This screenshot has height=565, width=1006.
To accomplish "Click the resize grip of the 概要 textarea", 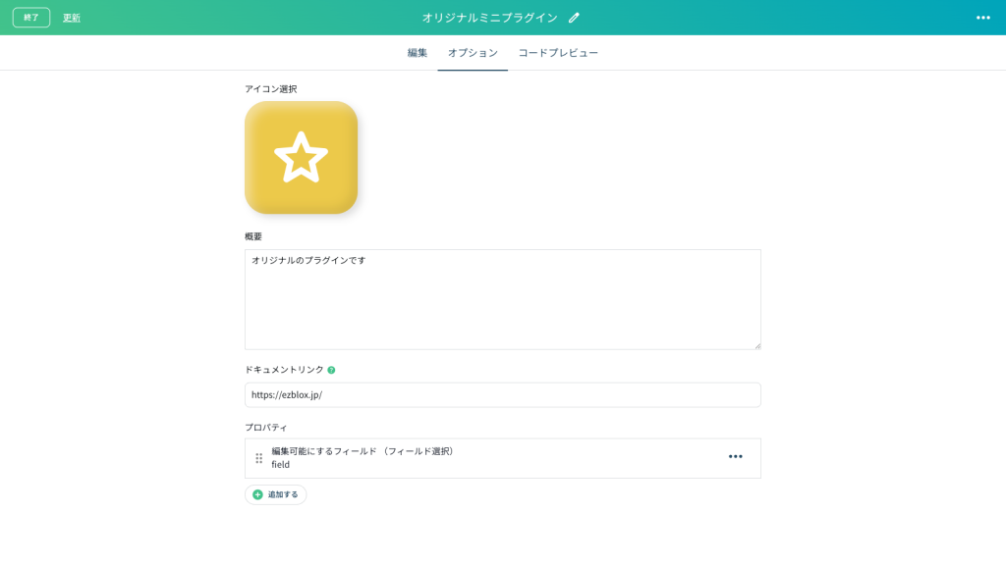I will point(756,343).
